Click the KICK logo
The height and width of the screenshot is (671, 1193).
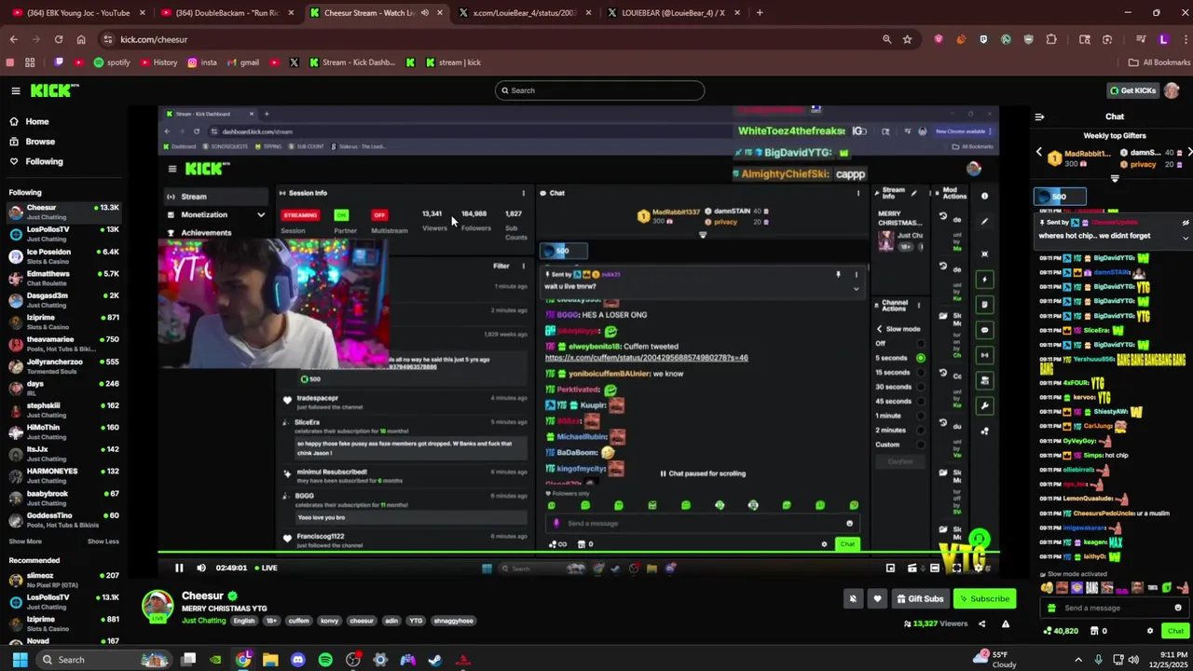(x=54, y=90)
